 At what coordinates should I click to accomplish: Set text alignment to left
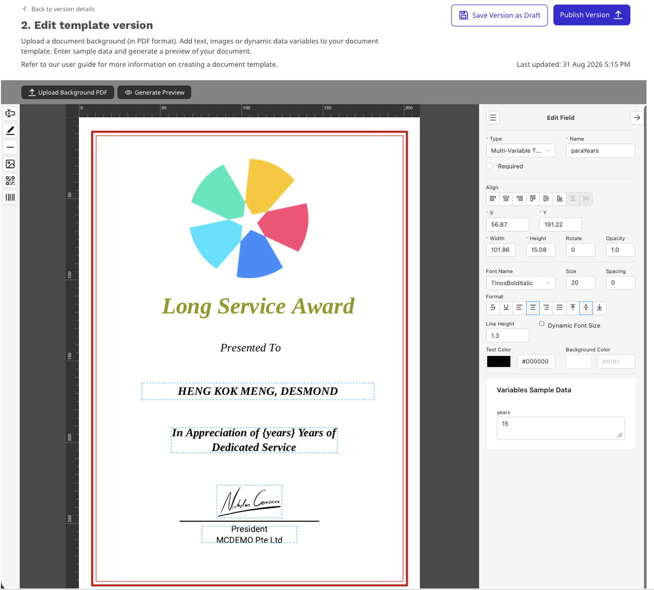pos(519,308)
